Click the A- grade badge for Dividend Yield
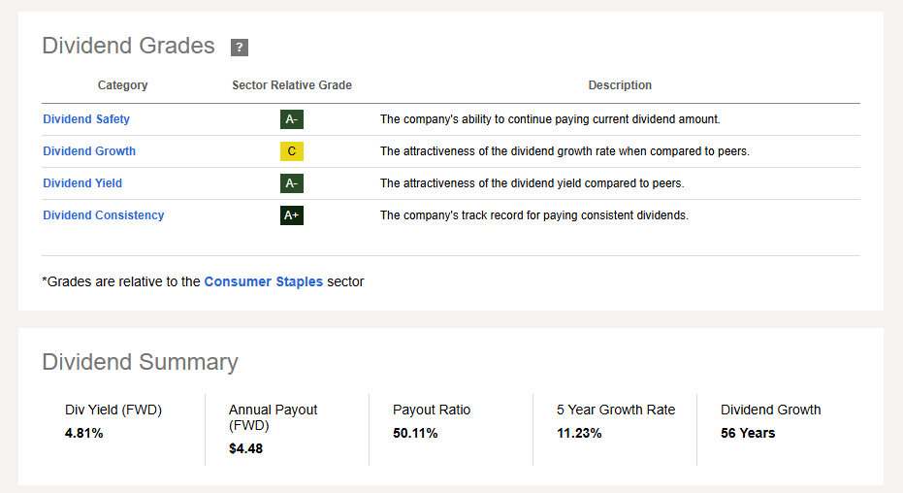 click(292, 183)
